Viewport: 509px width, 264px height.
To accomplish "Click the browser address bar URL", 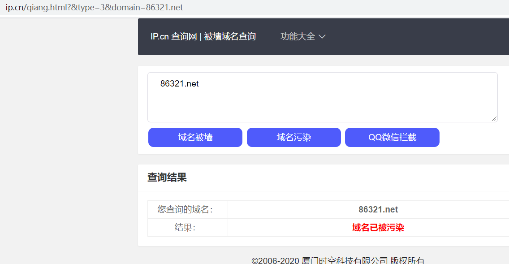I will [95, 7].
